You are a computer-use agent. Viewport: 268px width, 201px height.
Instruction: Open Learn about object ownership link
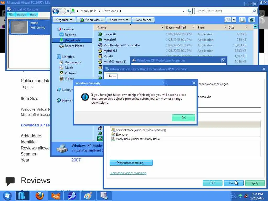[x=128, y=173]
